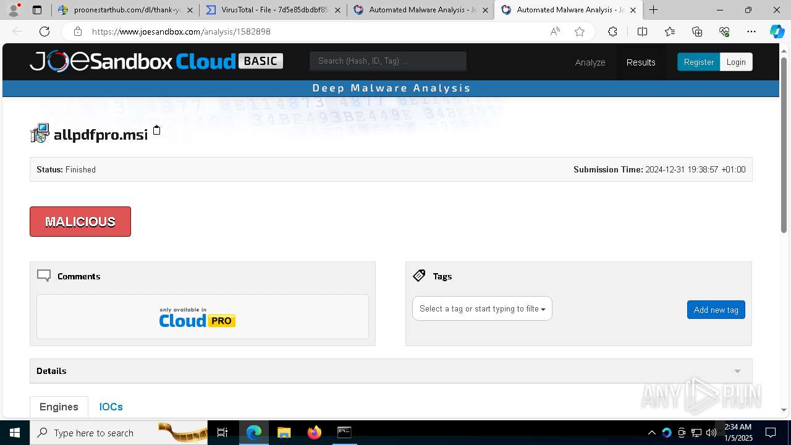This screenshot has width=791, height=445.
Task: Open the Windows Start menu
Action: [15, 433]
